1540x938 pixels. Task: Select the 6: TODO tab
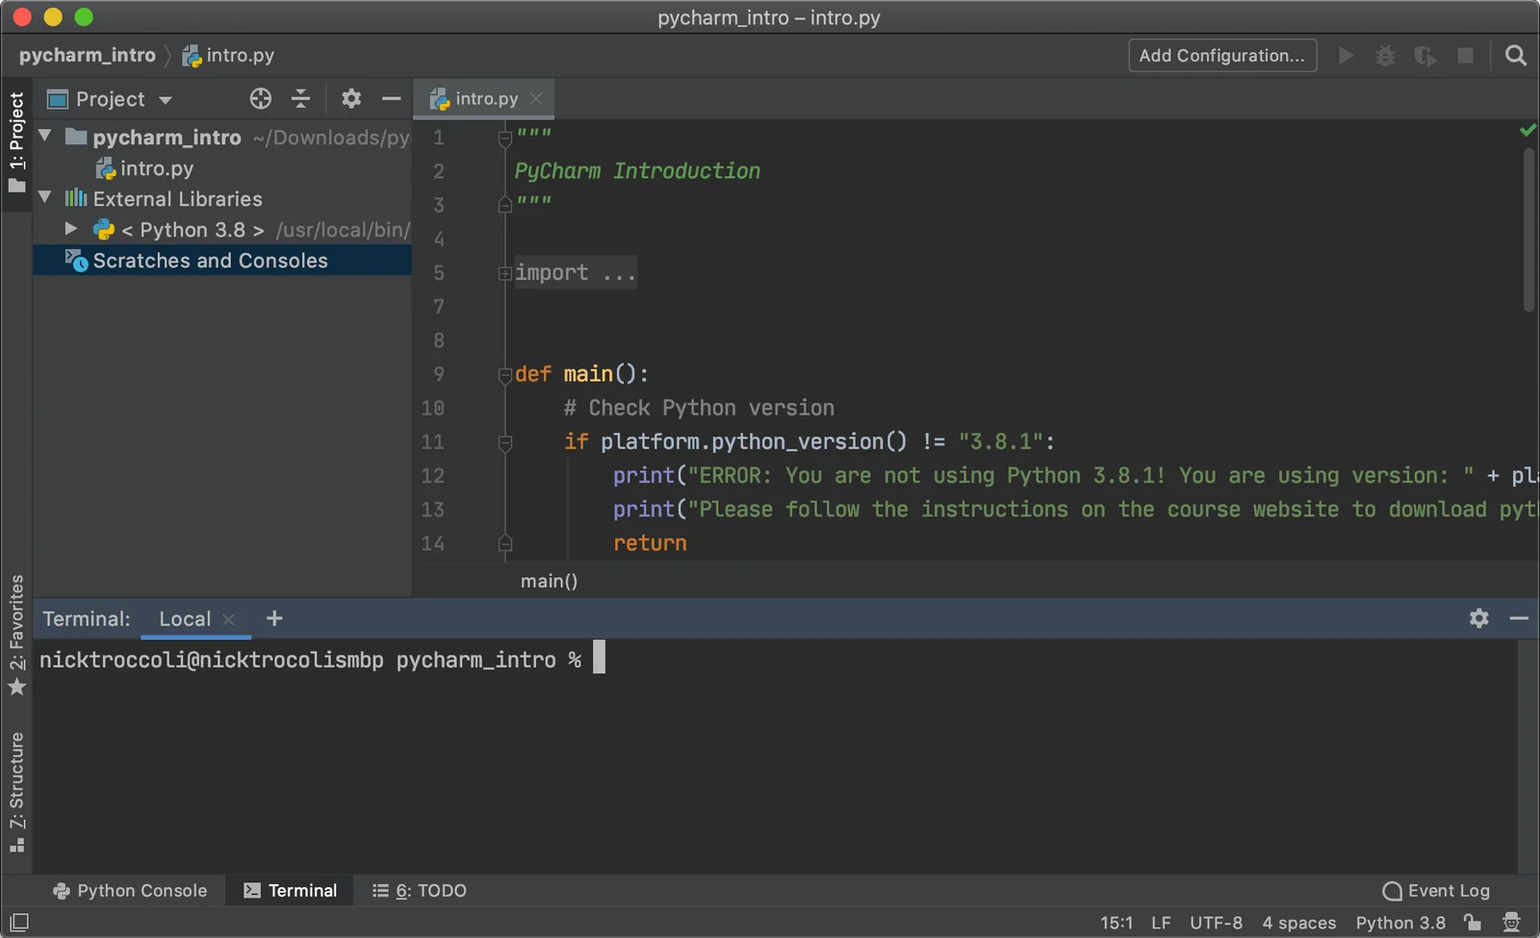(420, 891)
